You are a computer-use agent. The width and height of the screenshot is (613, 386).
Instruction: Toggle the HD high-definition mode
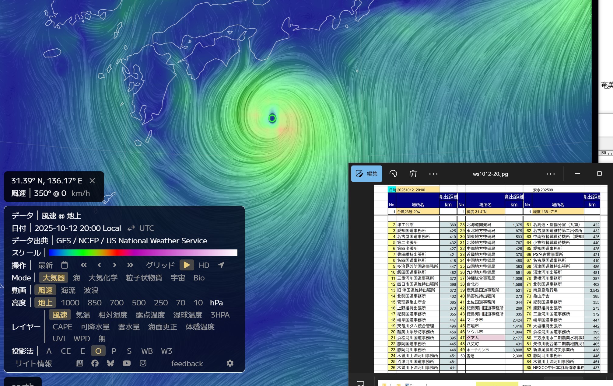click(204, 265)
